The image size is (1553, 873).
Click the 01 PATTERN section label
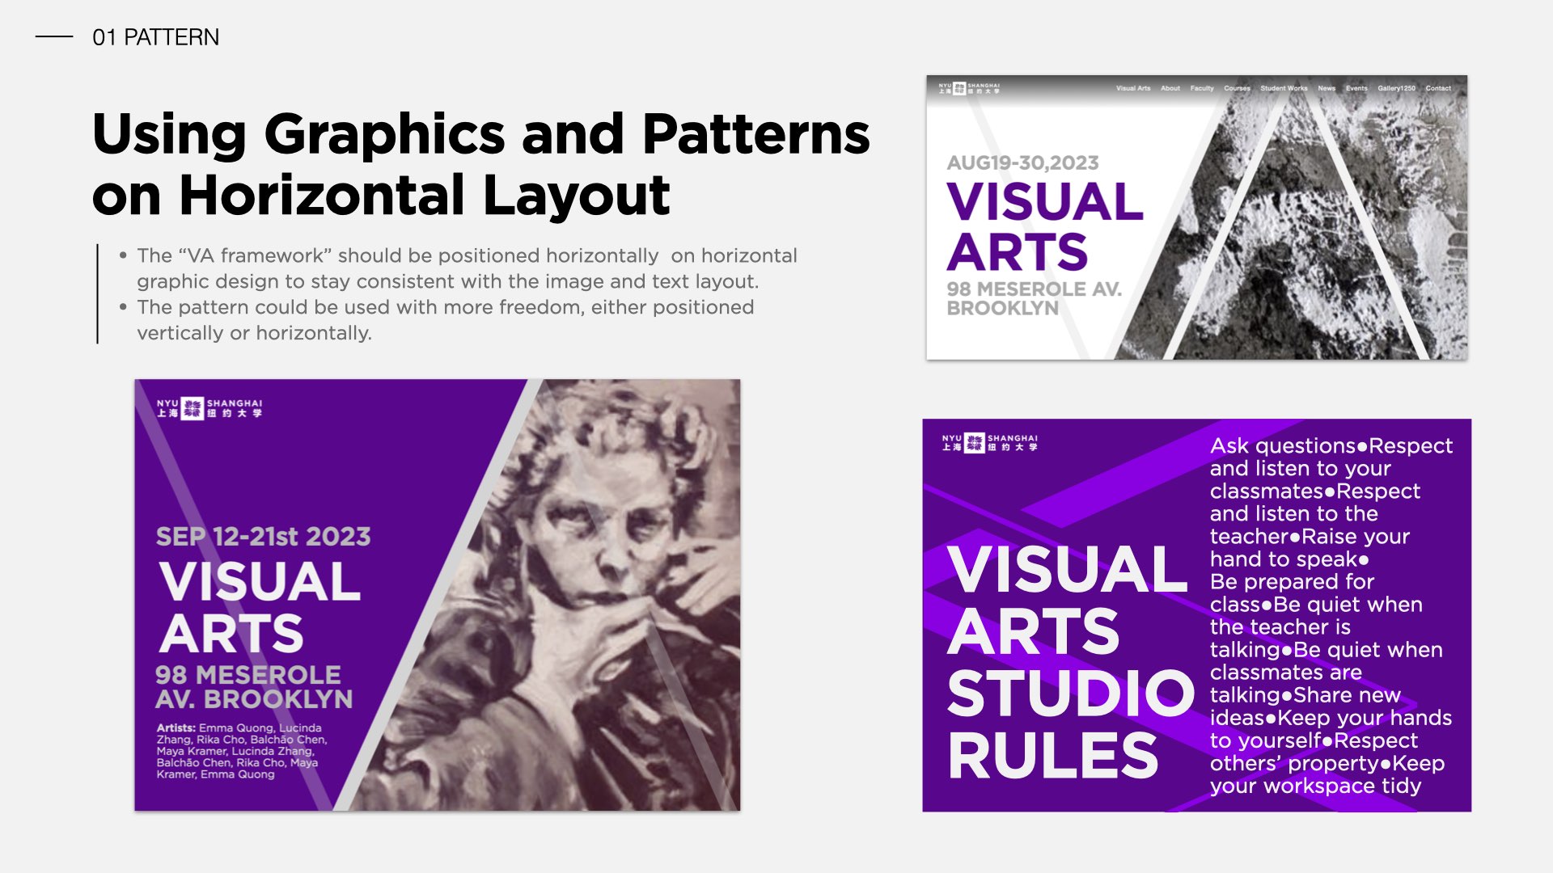(155, 37)
